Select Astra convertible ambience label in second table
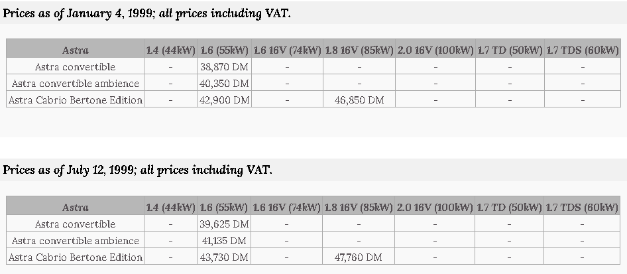The width and height of the screenshot is (627, 274). point(75,240)
